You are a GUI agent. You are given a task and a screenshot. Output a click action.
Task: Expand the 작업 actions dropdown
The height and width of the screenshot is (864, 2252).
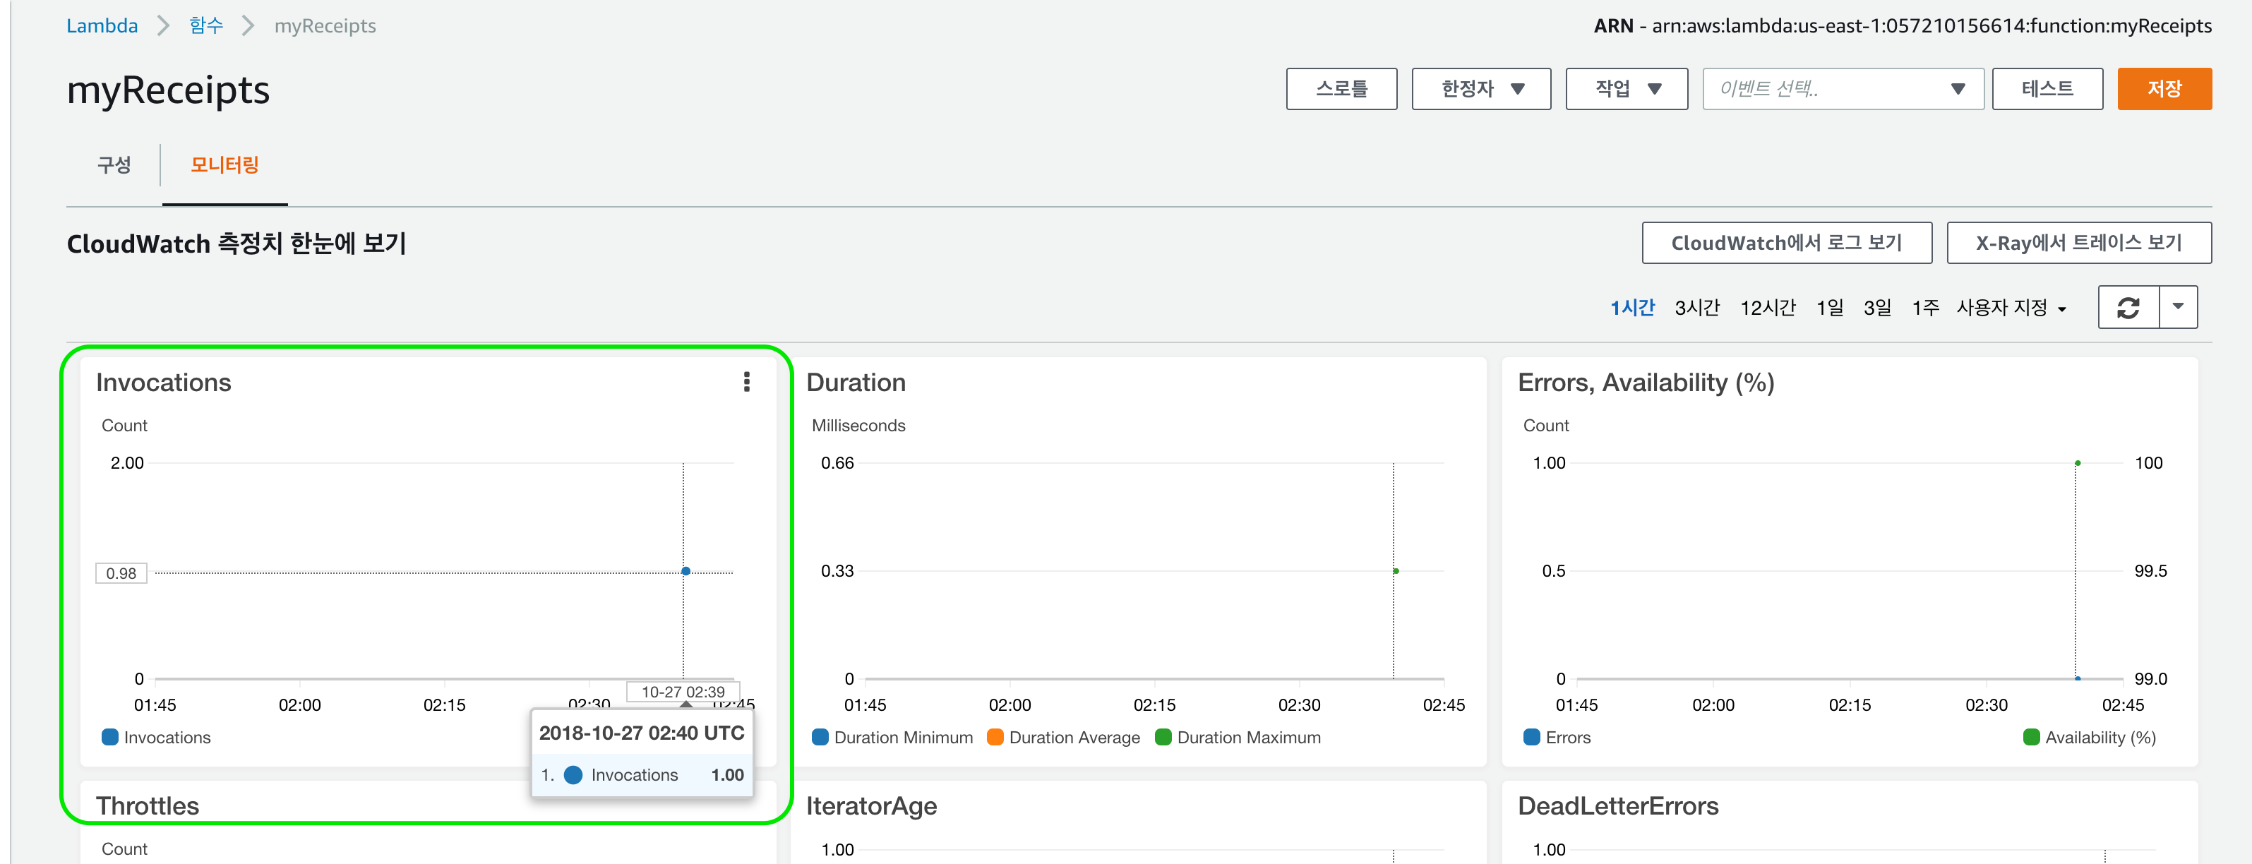click(x=1626, y=88)
